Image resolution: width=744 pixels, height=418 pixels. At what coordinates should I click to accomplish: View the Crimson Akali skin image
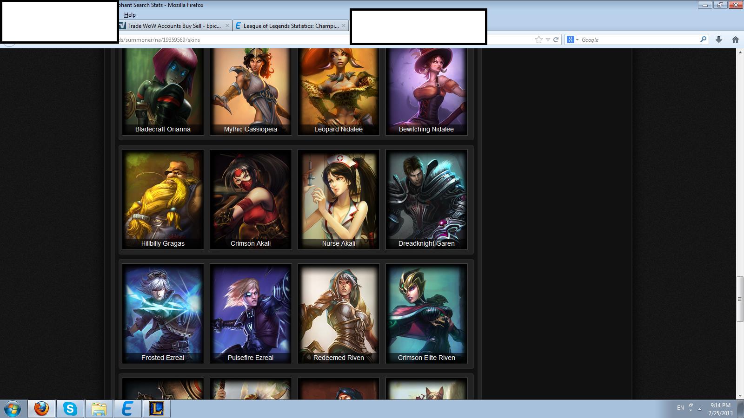click(251, 199)
